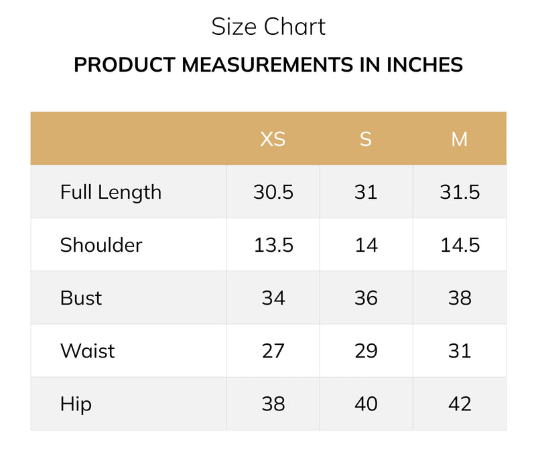
Task: Select the XS column header
Action: tap(273, 139)
